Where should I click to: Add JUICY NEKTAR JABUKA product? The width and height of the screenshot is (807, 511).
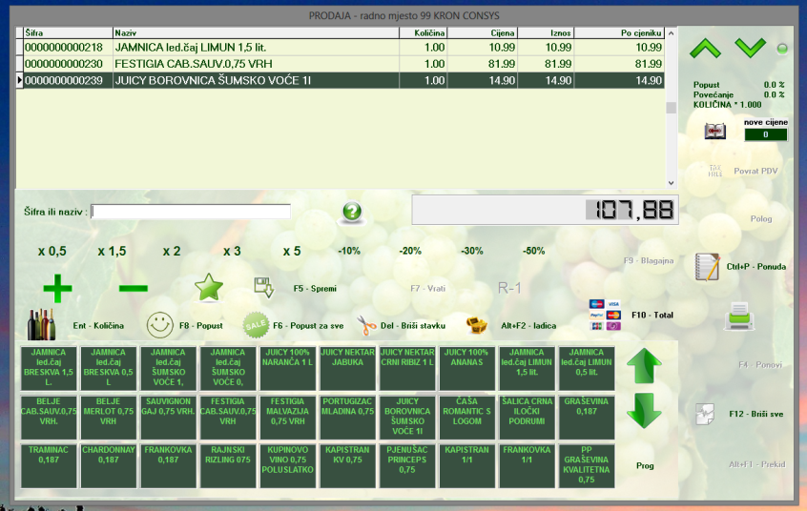point(347,368)
